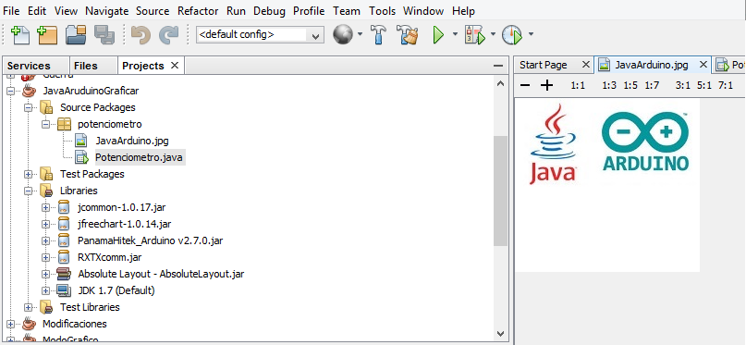Click the Profile Project clock icon
Image resolution: width=746 pixels, height=345 pixels.
(x=512, y=35)
